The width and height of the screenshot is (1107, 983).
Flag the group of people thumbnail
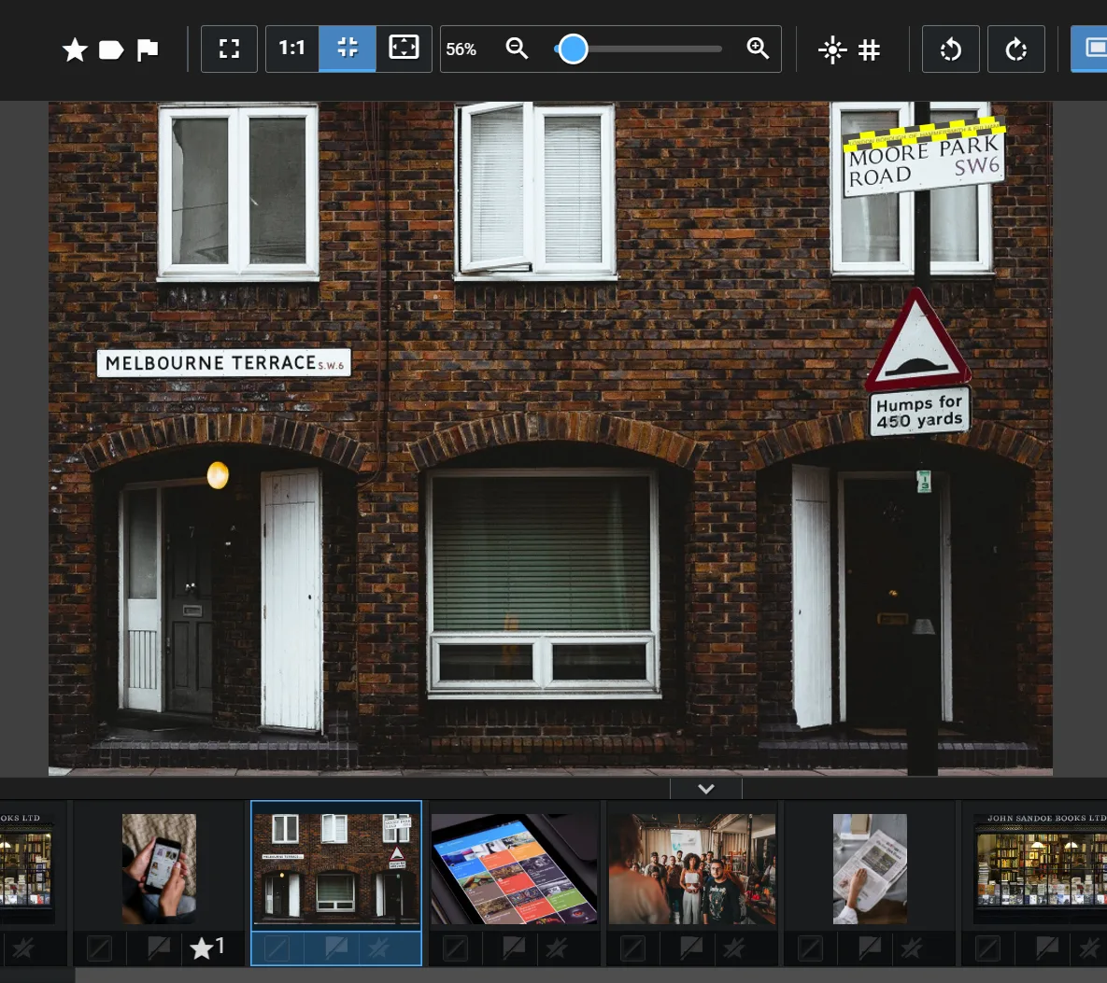(x=692, y=948)
